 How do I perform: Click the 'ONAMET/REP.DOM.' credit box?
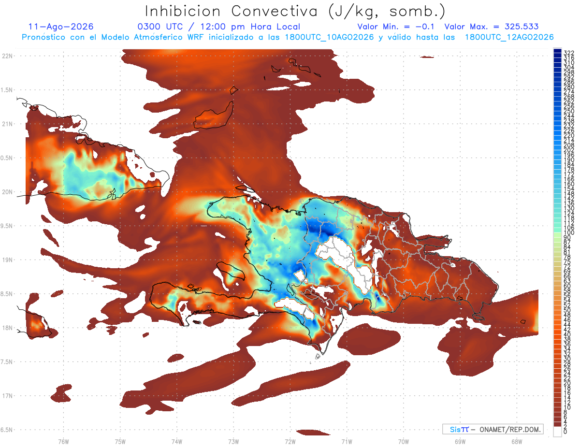(493, 429)
